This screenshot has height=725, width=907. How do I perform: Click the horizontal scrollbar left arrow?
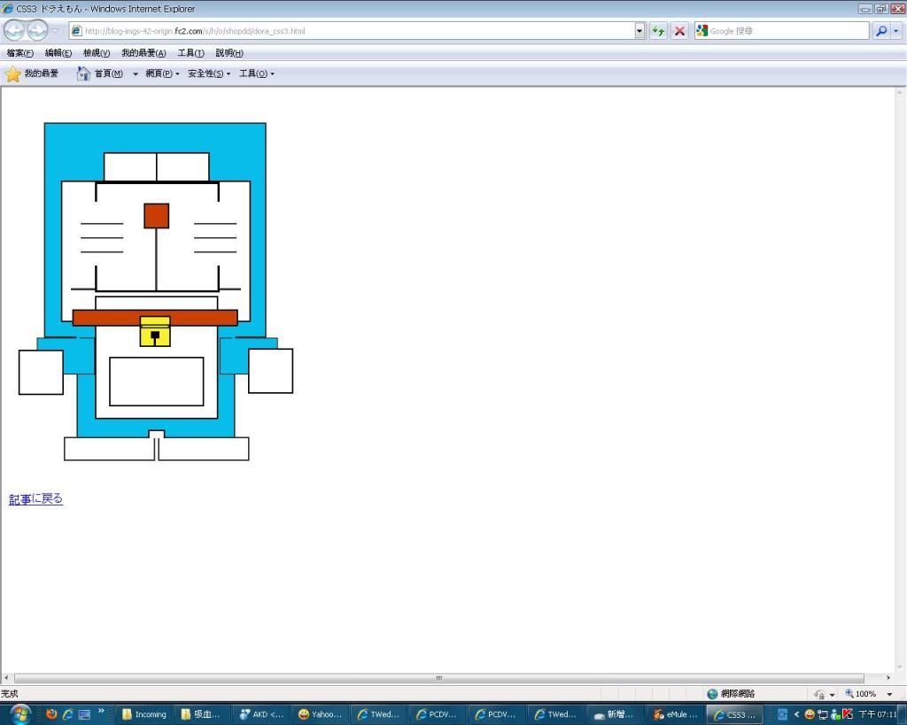tap(6, 677)
